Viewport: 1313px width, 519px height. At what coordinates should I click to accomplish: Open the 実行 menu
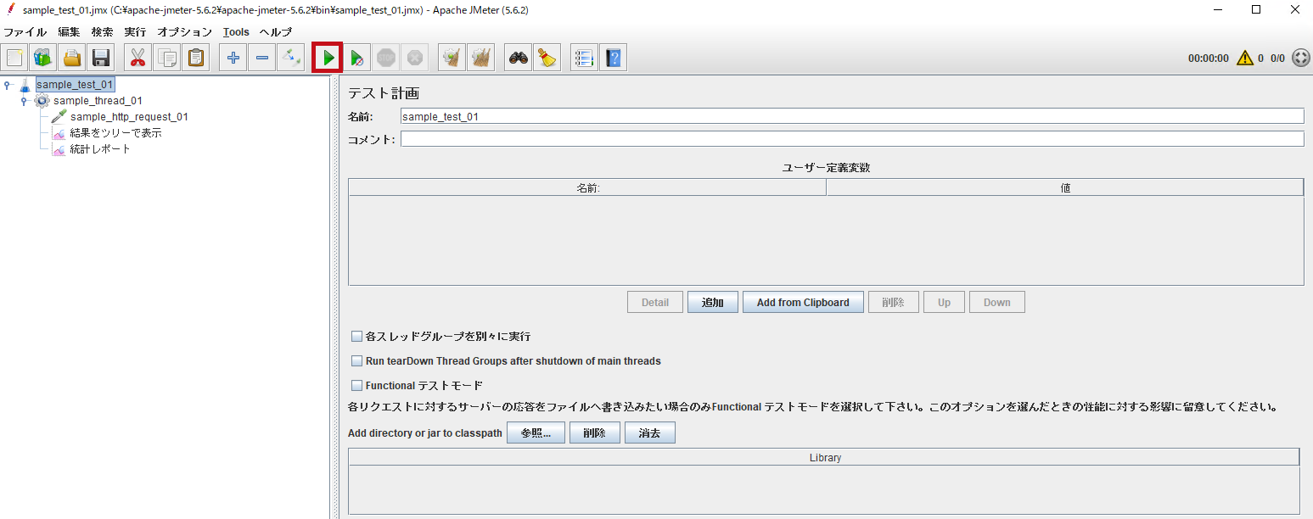[136, 32]
